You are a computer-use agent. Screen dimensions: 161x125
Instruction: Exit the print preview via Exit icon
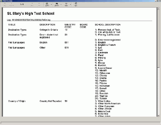click(76, 4)
